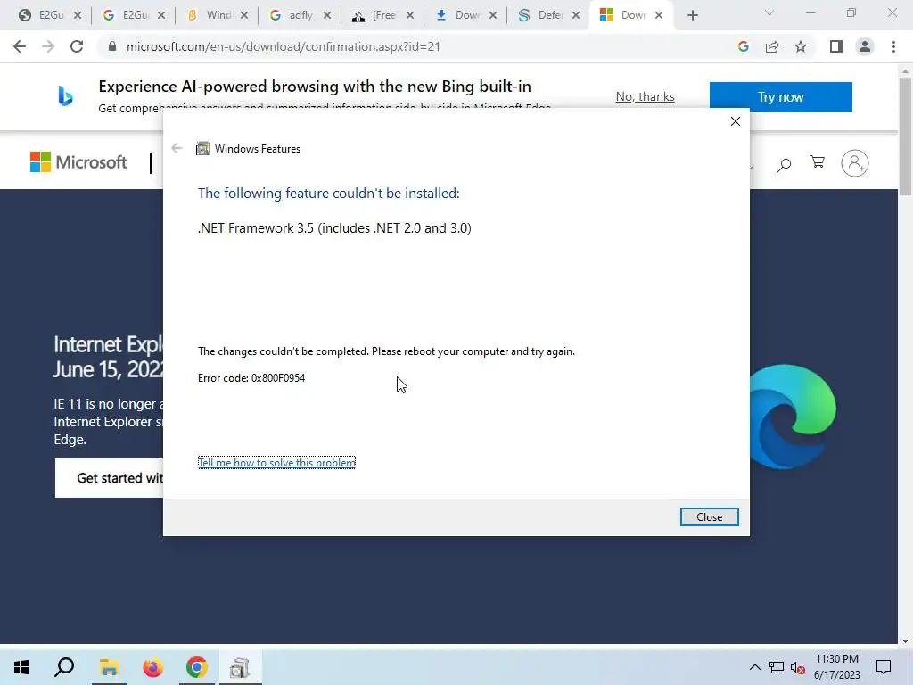Image resolution: width=913 pixels, height=685 pixels.
Task: Close the Windows Features dialog with X
Action: (x=736, y=121)
